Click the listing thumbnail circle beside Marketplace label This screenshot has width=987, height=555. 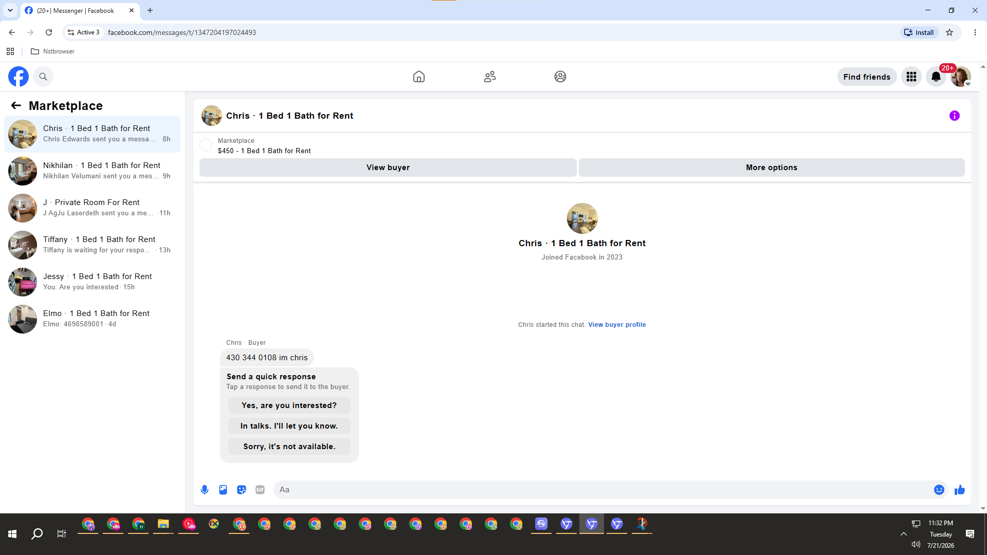click(206, 145)
